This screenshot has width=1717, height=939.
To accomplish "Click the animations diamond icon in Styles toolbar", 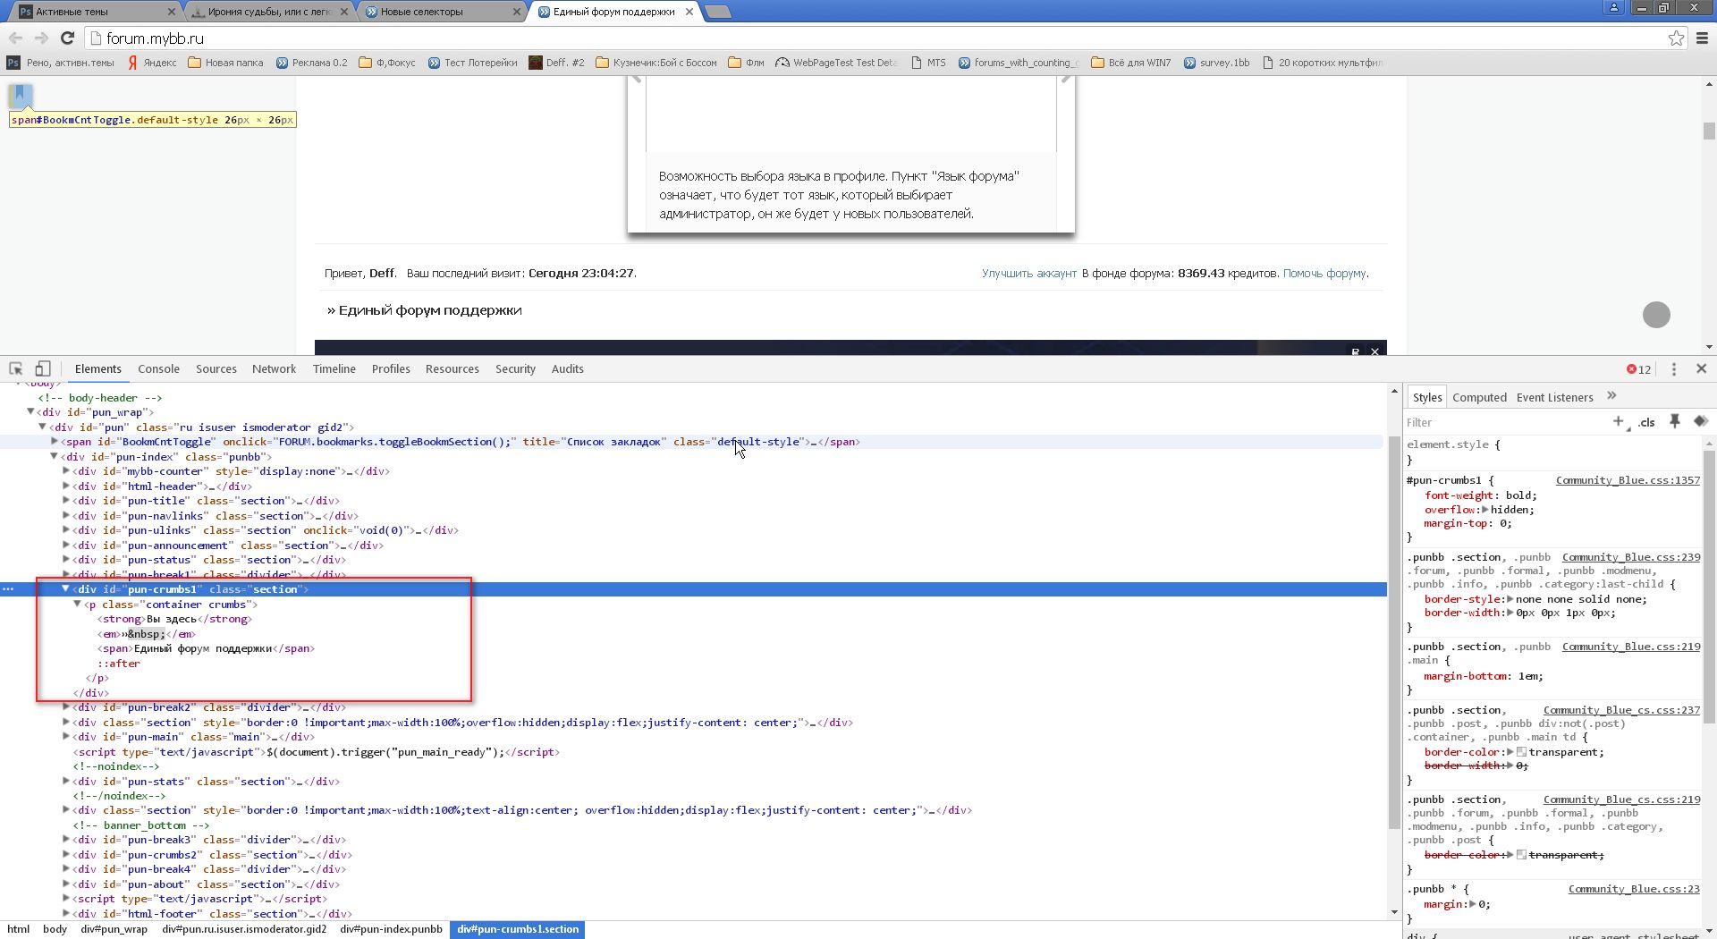I will tap(1701, 421).
